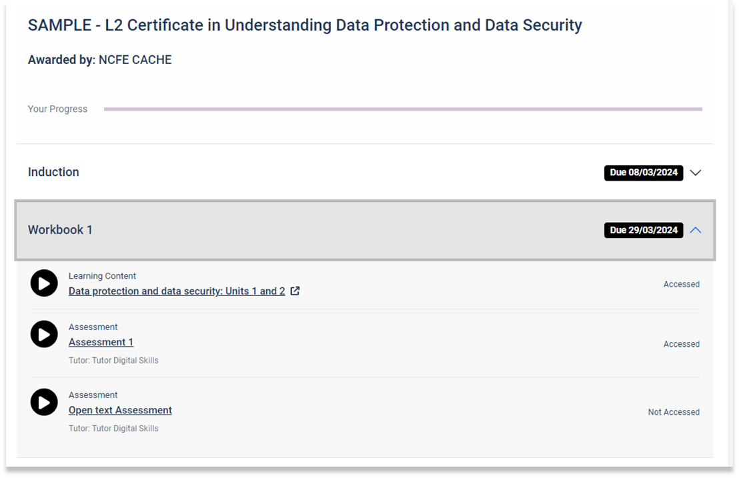Click the course title heading
This screenshot has width=739, height=478.
pyautogui.click(x=305, y=25)
